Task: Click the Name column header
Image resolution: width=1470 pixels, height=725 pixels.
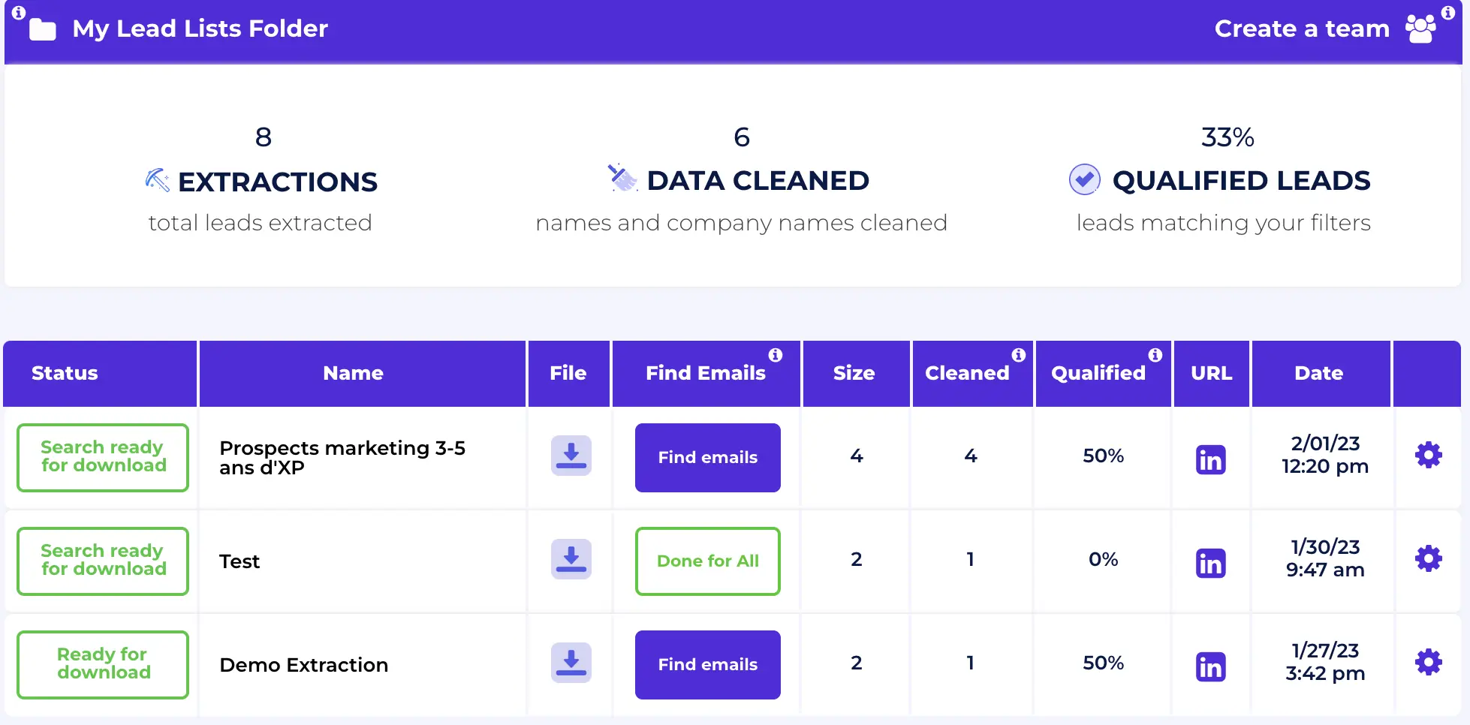Action: (363, 374)
